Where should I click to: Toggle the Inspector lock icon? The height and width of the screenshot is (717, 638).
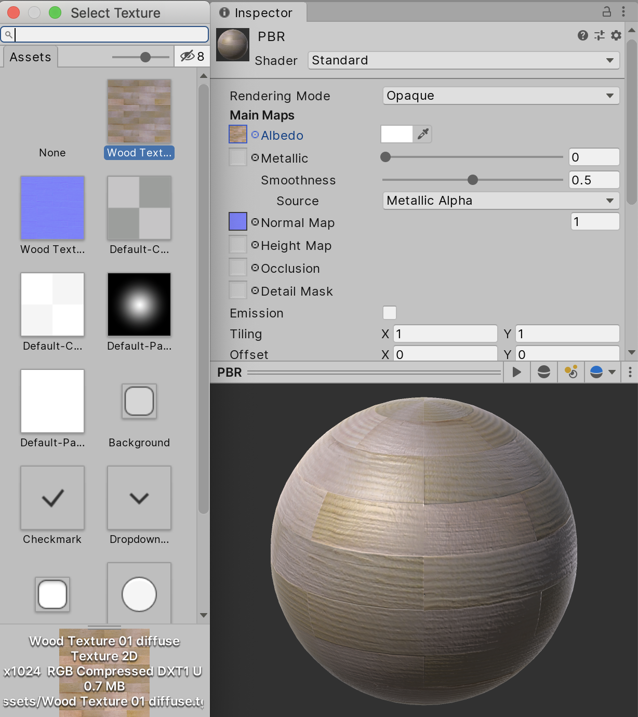pyautogui.click(x=606, y=10)
